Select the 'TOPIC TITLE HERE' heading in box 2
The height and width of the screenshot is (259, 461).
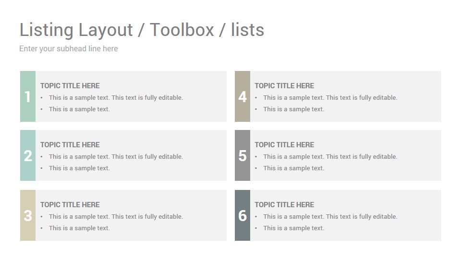[70, 145]
